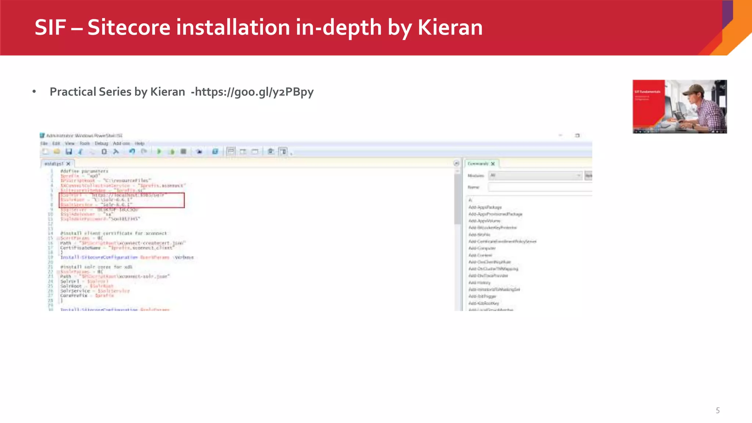Select Add-DnsClientNrptRule in command list
The width and height of the screenshot is (752, 423).
(x=489, y=262)
